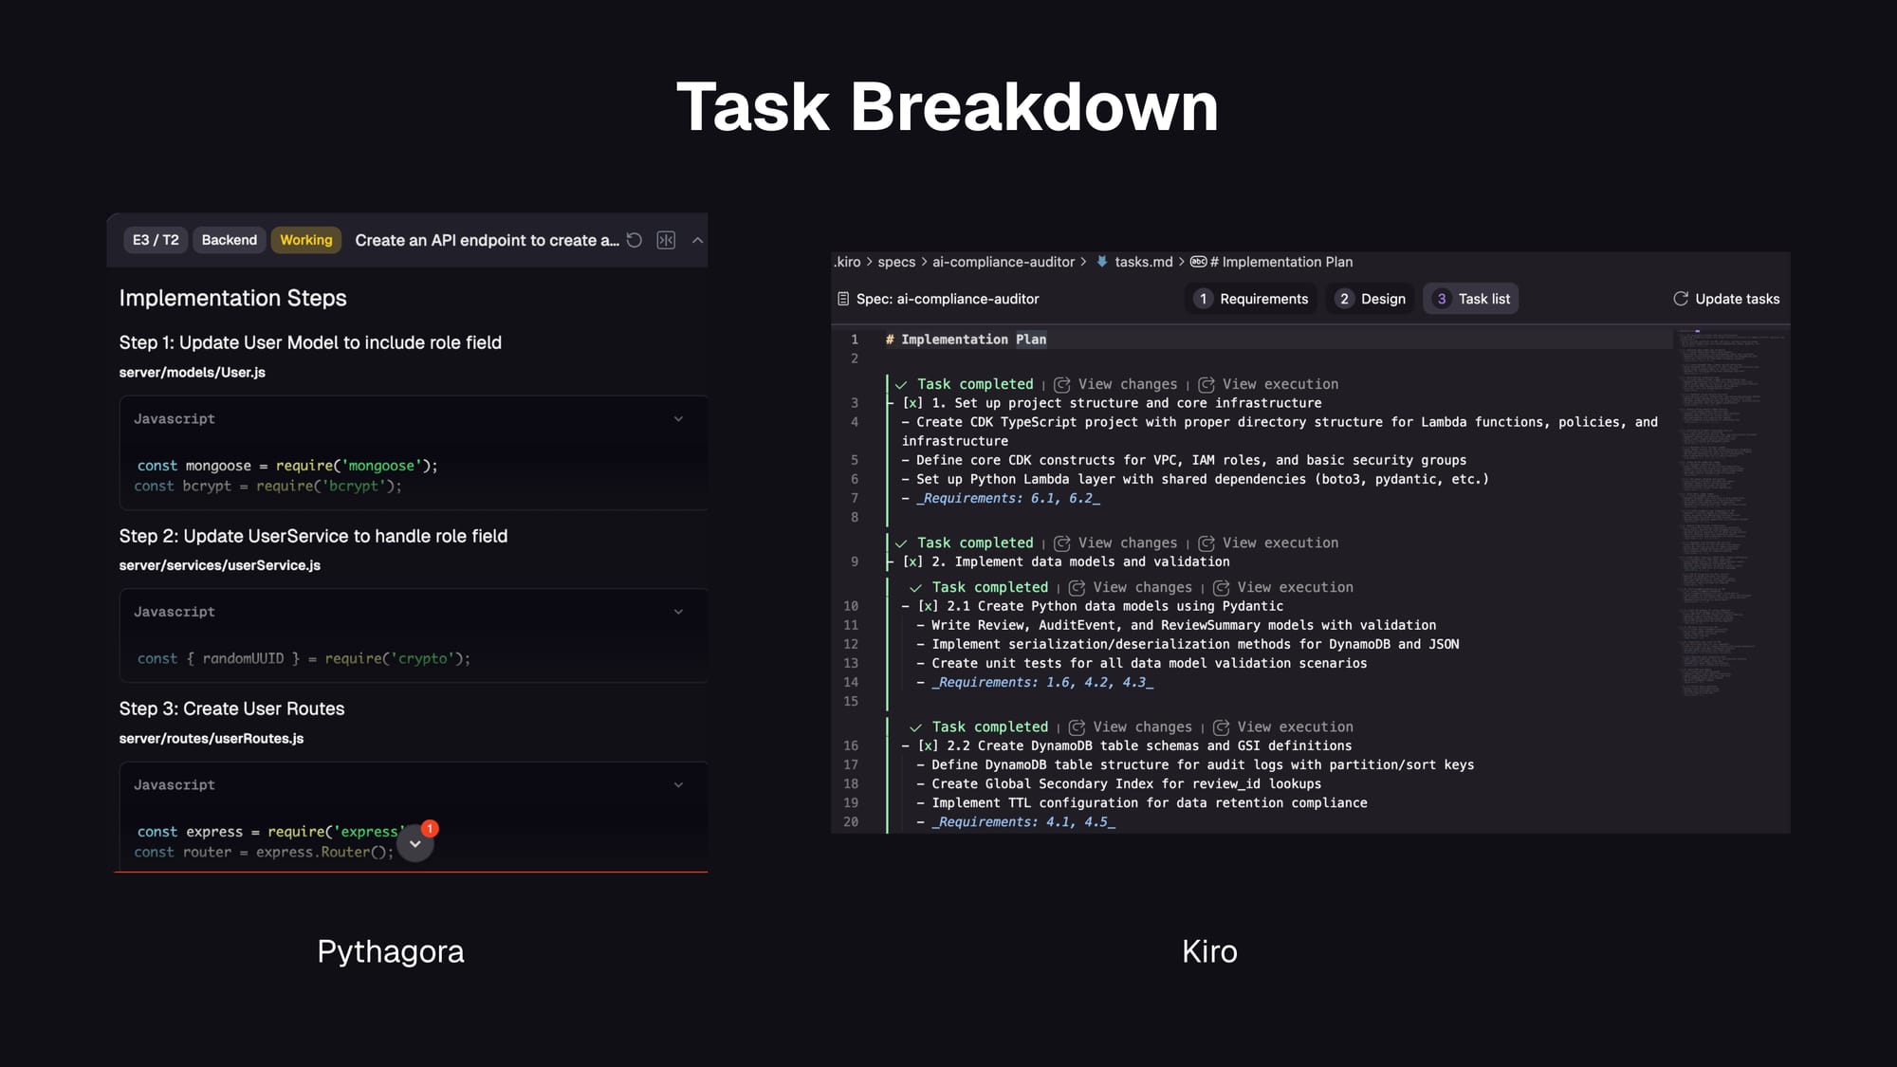Click the spec document icon before 'Spec: ai-compliance-auditor'
The width and height of the screenshot is (1897, 1067).
(x=842, y=299)
